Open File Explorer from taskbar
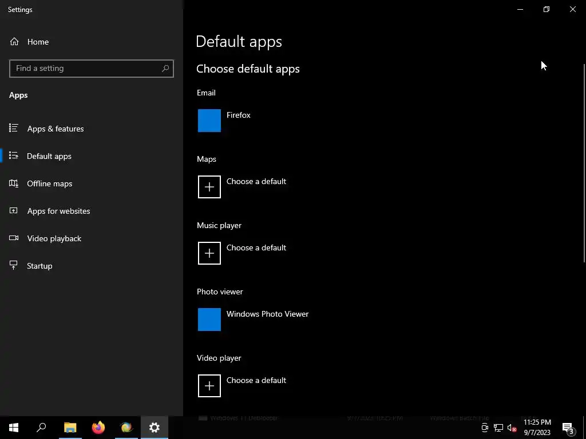This screenshot has width=586, height=439. click(x=70, y=428)
